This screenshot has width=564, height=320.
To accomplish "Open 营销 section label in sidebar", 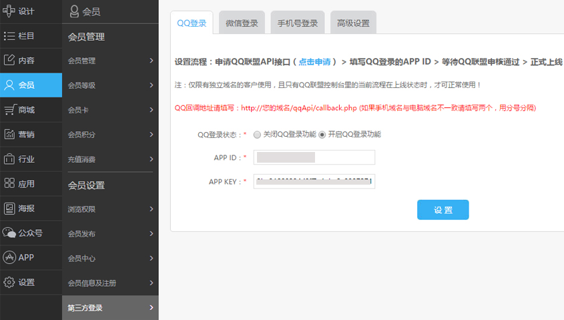I will click(x=26, y=134).
